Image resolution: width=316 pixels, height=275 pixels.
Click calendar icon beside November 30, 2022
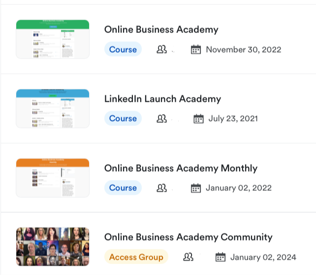tap(196, 49)
